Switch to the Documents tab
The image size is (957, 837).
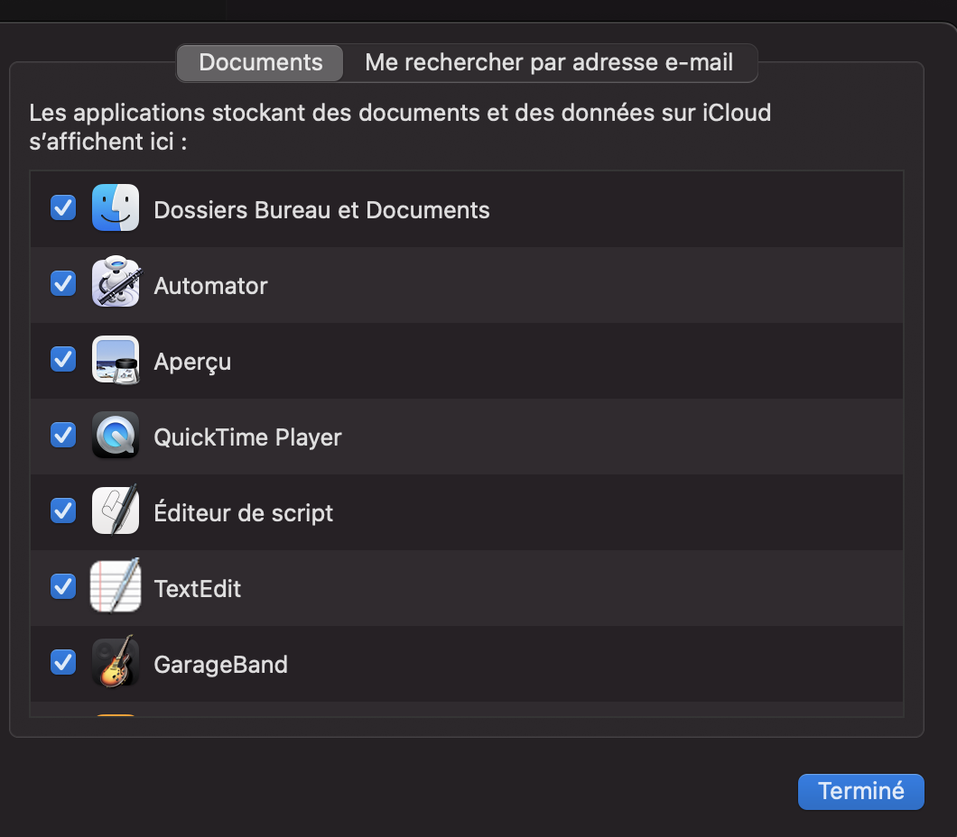pyautogui.click(x=260, y=63)
